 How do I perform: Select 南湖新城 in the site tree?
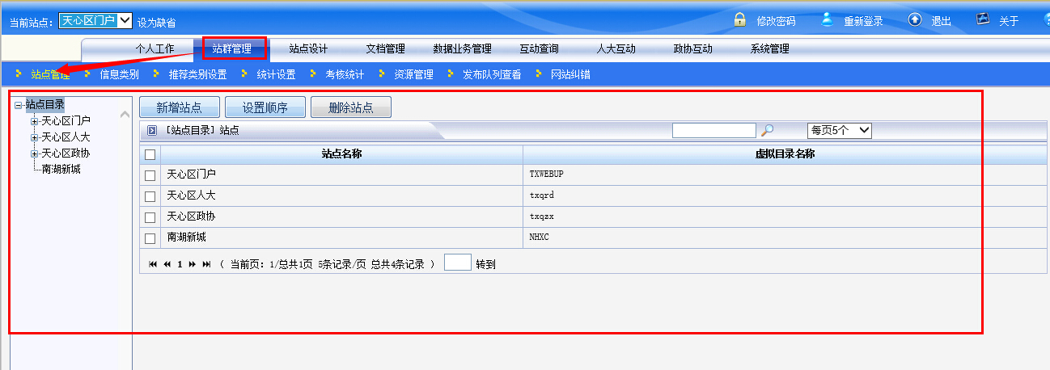point(61,169)
